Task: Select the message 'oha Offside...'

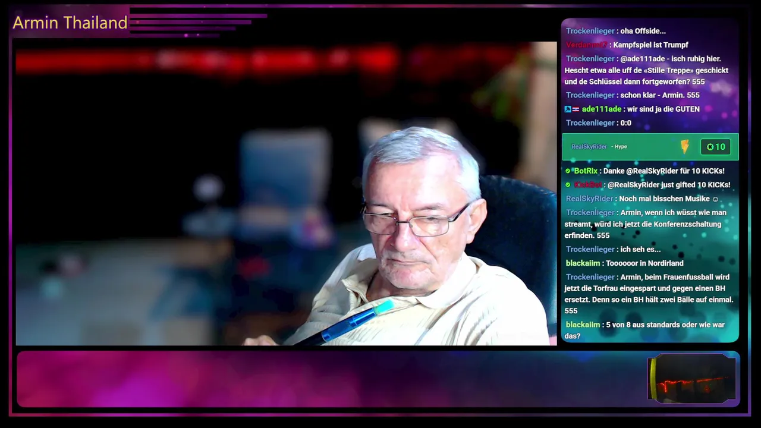Action: tap(643, 31)
